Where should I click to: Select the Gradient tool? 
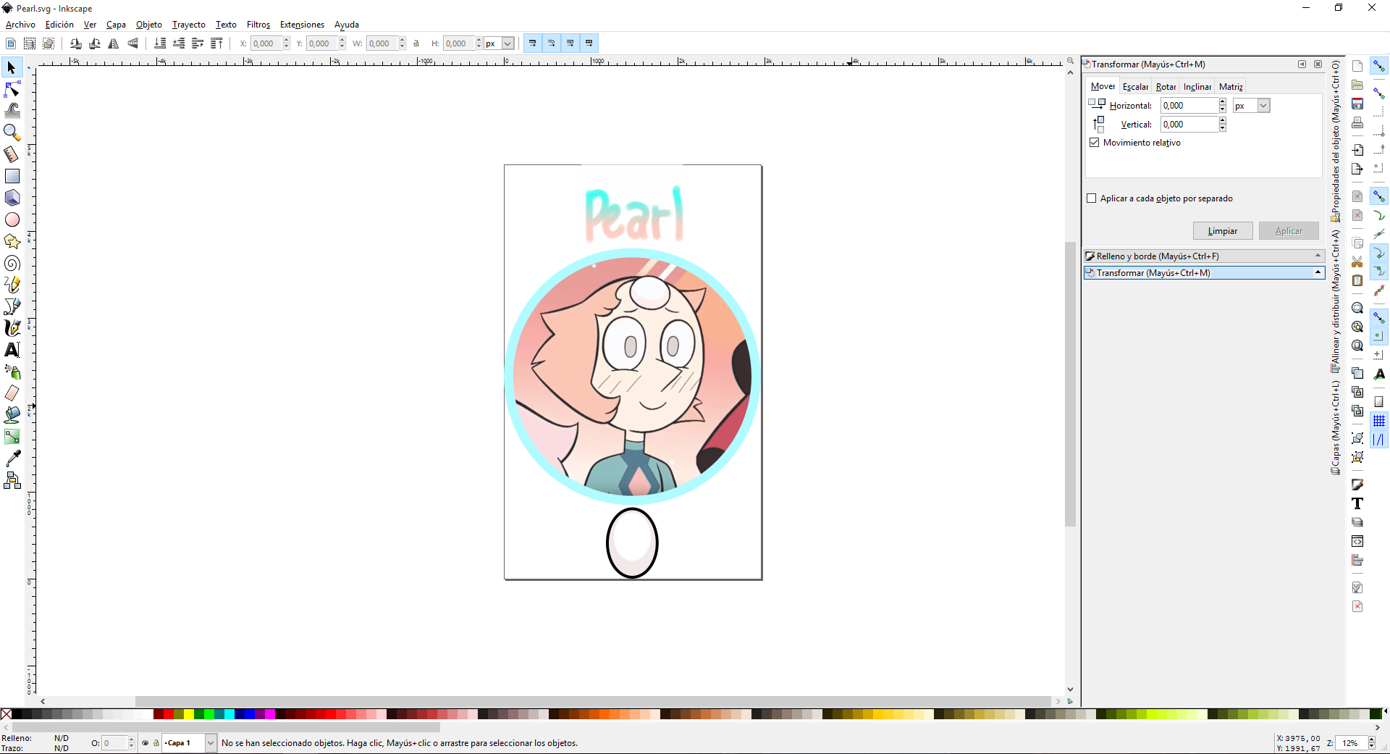click(12, 437)
